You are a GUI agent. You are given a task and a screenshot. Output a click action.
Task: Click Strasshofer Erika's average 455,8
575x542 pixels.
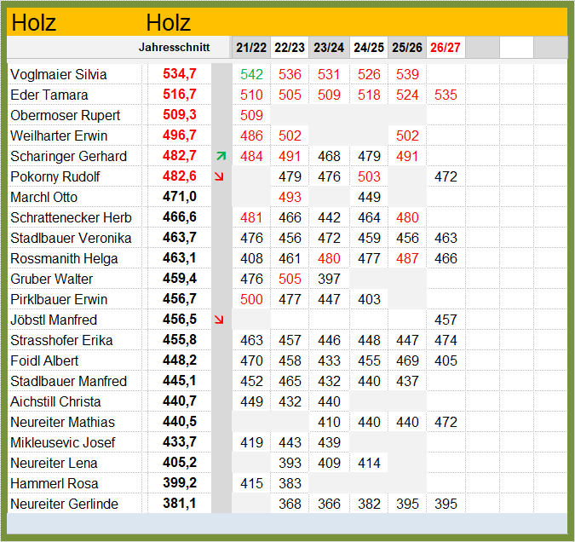click(180, 340)
